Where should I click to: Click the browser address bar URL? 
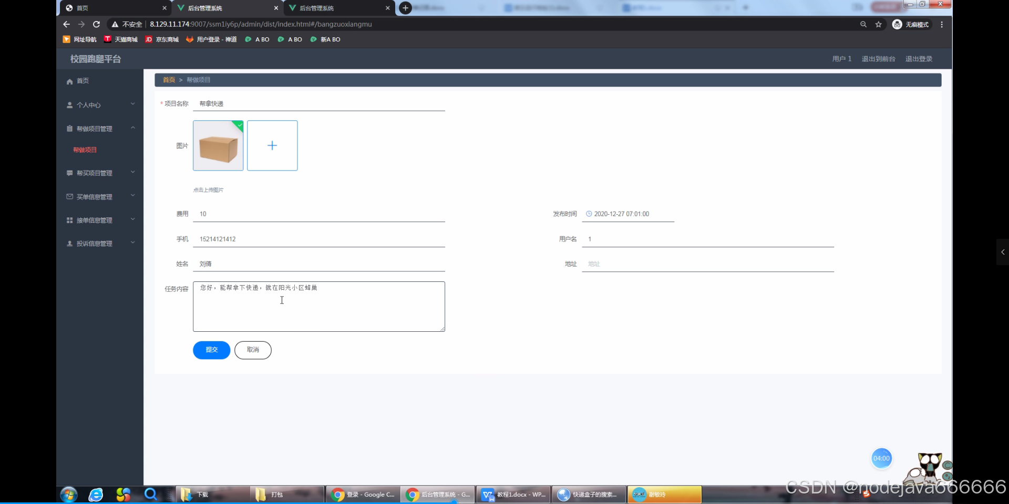(261, 24)
